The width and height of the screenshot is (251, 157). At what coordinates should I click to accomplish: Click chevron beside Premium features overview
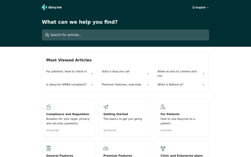[x=148, y=85]
